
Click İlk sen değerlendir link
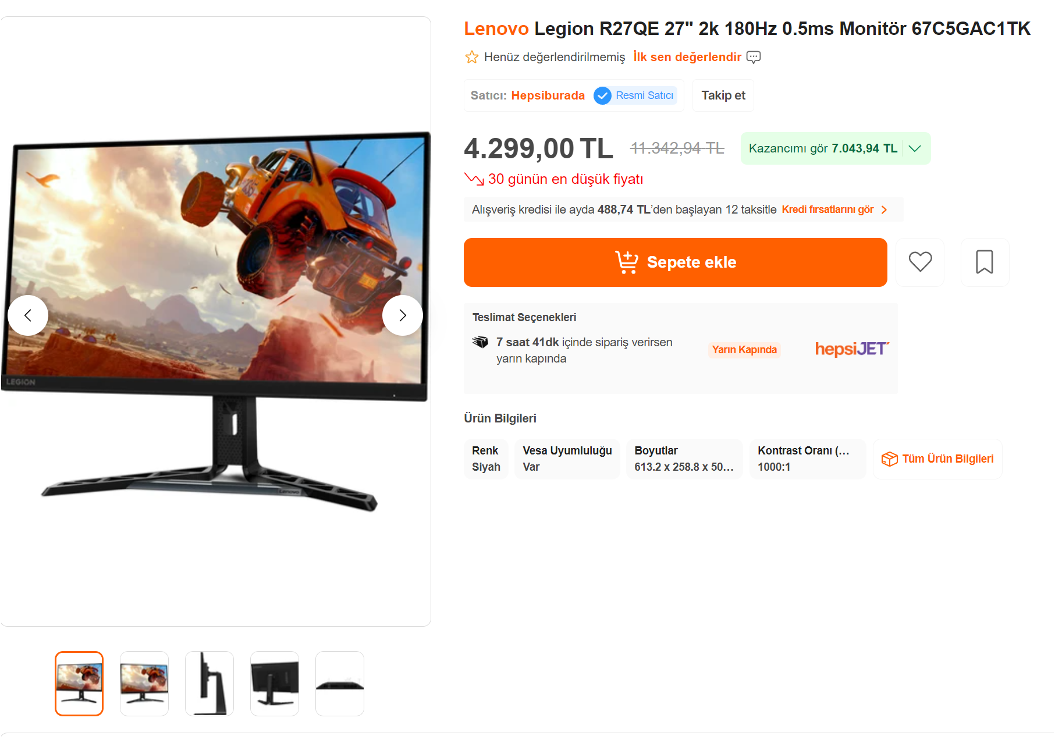click(x=687, y=57)
